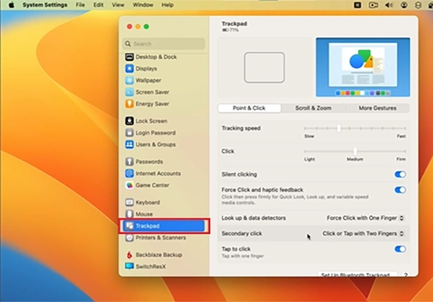Open the Apple menu logo
Image resolution: width=433 pixels, height=302 pixels.
click(12, 5)
